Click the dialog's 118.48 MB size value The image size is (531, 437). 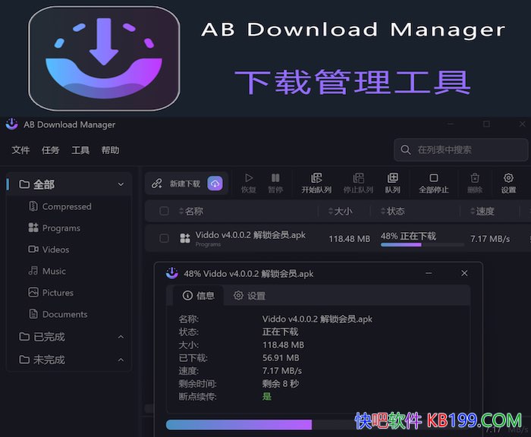pyautogui.click(x=283, y=345)
